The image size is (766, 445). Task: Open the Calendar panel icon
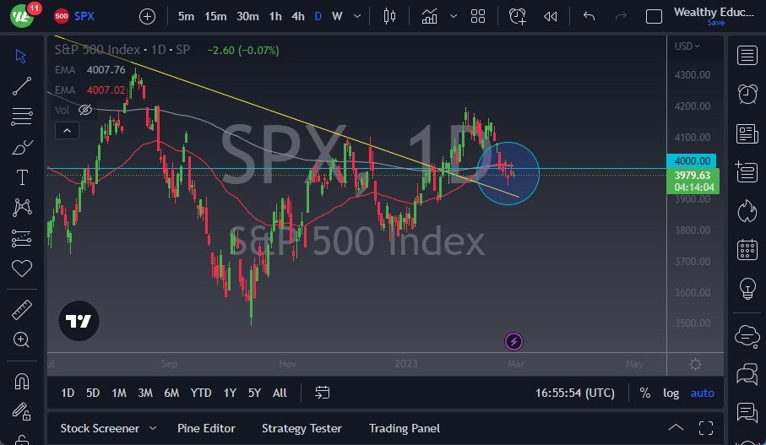[x=747, y=249]
